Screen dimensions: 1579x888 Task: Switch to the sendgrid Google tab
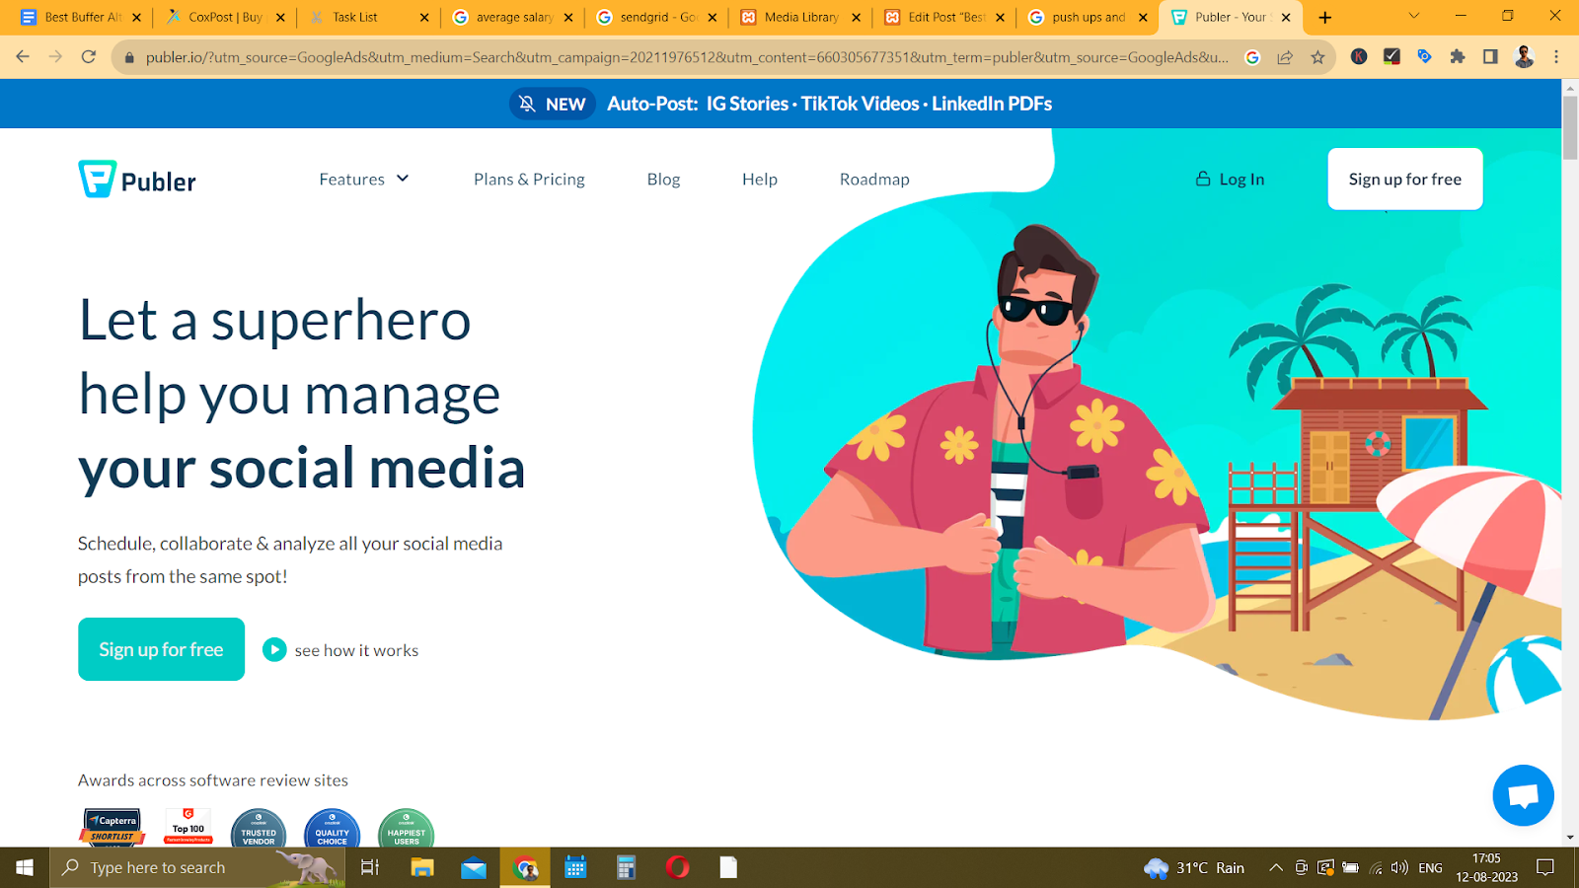[656, 17]
